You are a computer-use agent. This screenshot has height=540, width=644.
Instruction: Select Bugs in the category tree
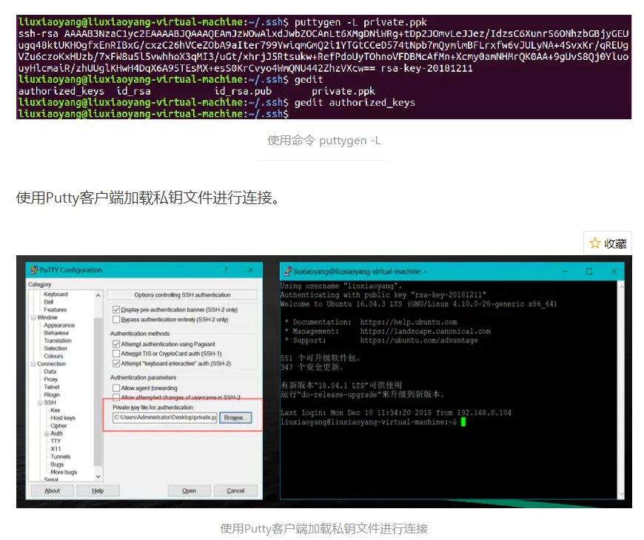[57, 465]
